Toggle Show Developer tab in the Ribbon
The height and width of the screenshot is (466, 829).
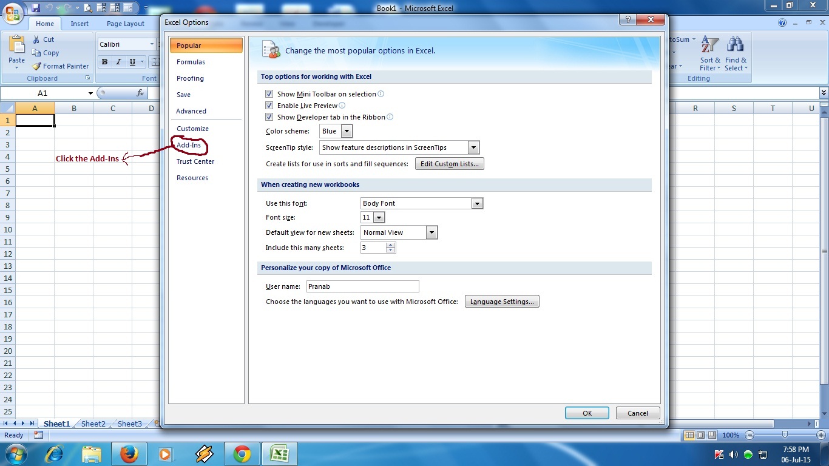pyautogui.click(x=269, y=117)
